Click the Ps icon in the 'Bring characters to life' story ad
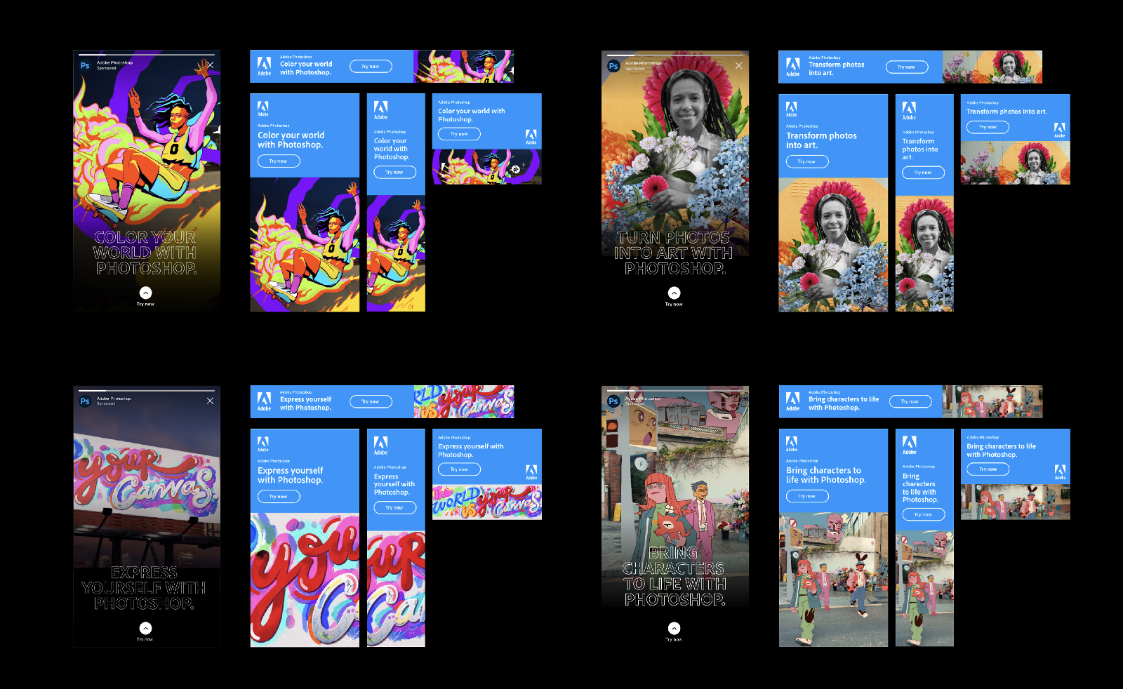 click(613, 401)
